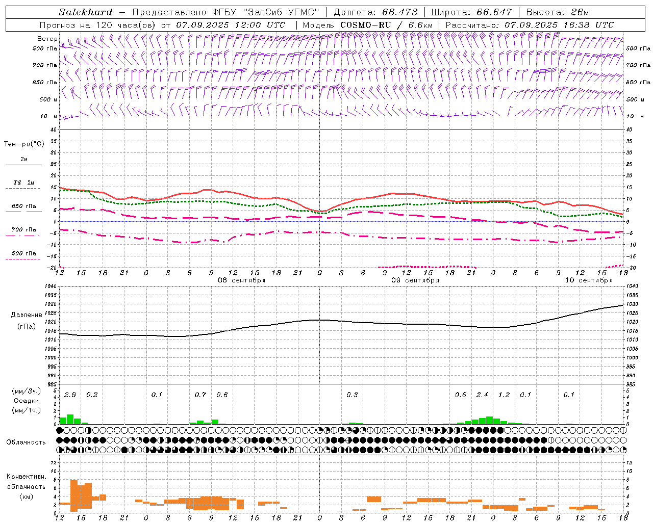Click the 'Предоставлено ФГБУ ЗапСиб УГМС' text
Image resolution: width=653 pixels, height=522 pixels.
(226, 12)
